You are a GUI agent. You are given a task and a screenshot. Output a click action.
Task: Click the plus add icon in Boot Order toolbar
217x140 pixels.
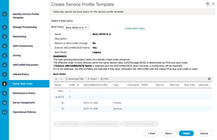coord(56,79)
